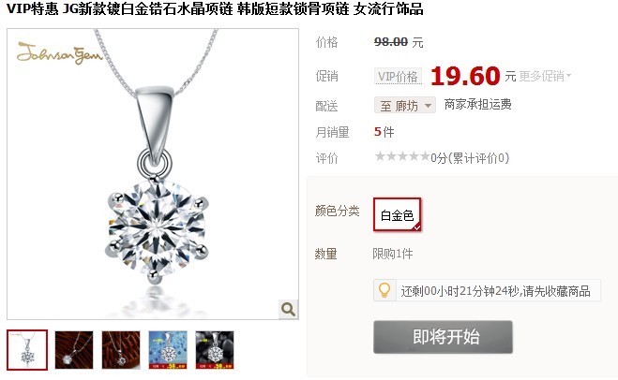The image size is (618, 380).
Task: Click the magnifier zoom icon on product image
Action: coord(288,309)
